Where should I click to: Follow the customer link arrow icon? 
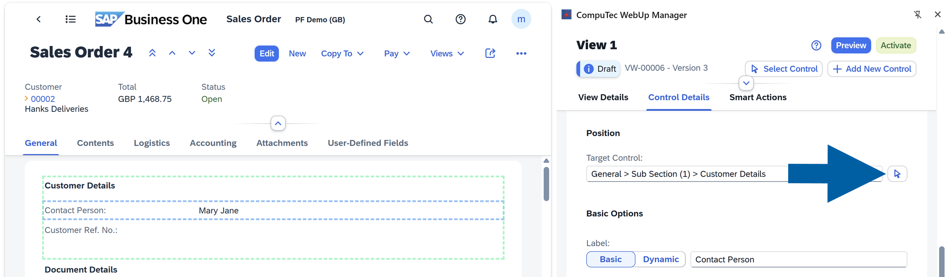pyautogui.click(x=27, y=98)
